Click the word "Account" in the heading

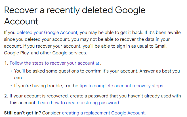(x=21, y=21)
